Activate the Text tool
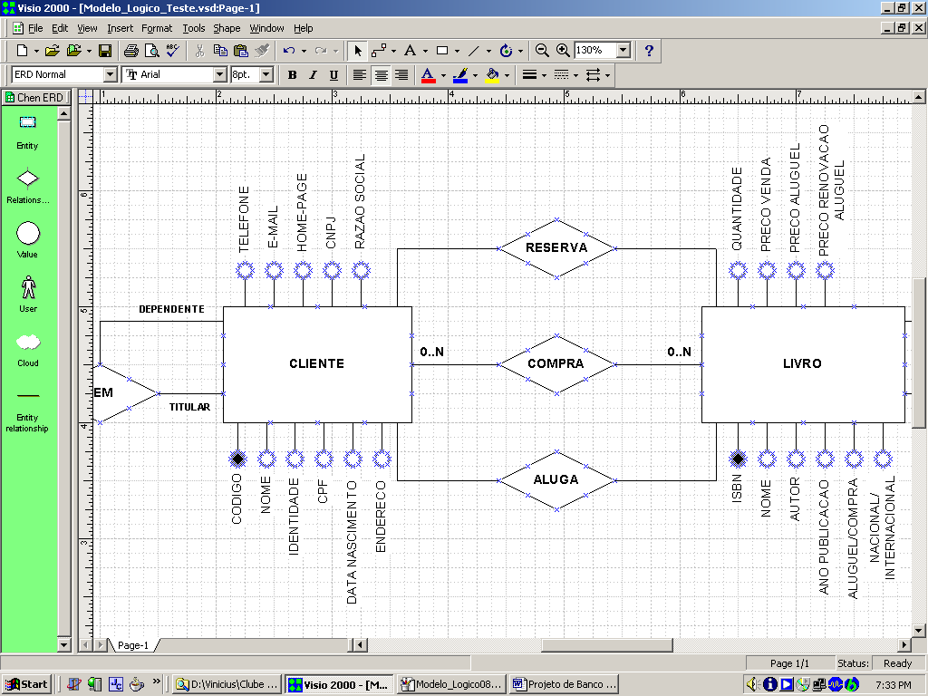928x696 pixels. coord(410,51)
